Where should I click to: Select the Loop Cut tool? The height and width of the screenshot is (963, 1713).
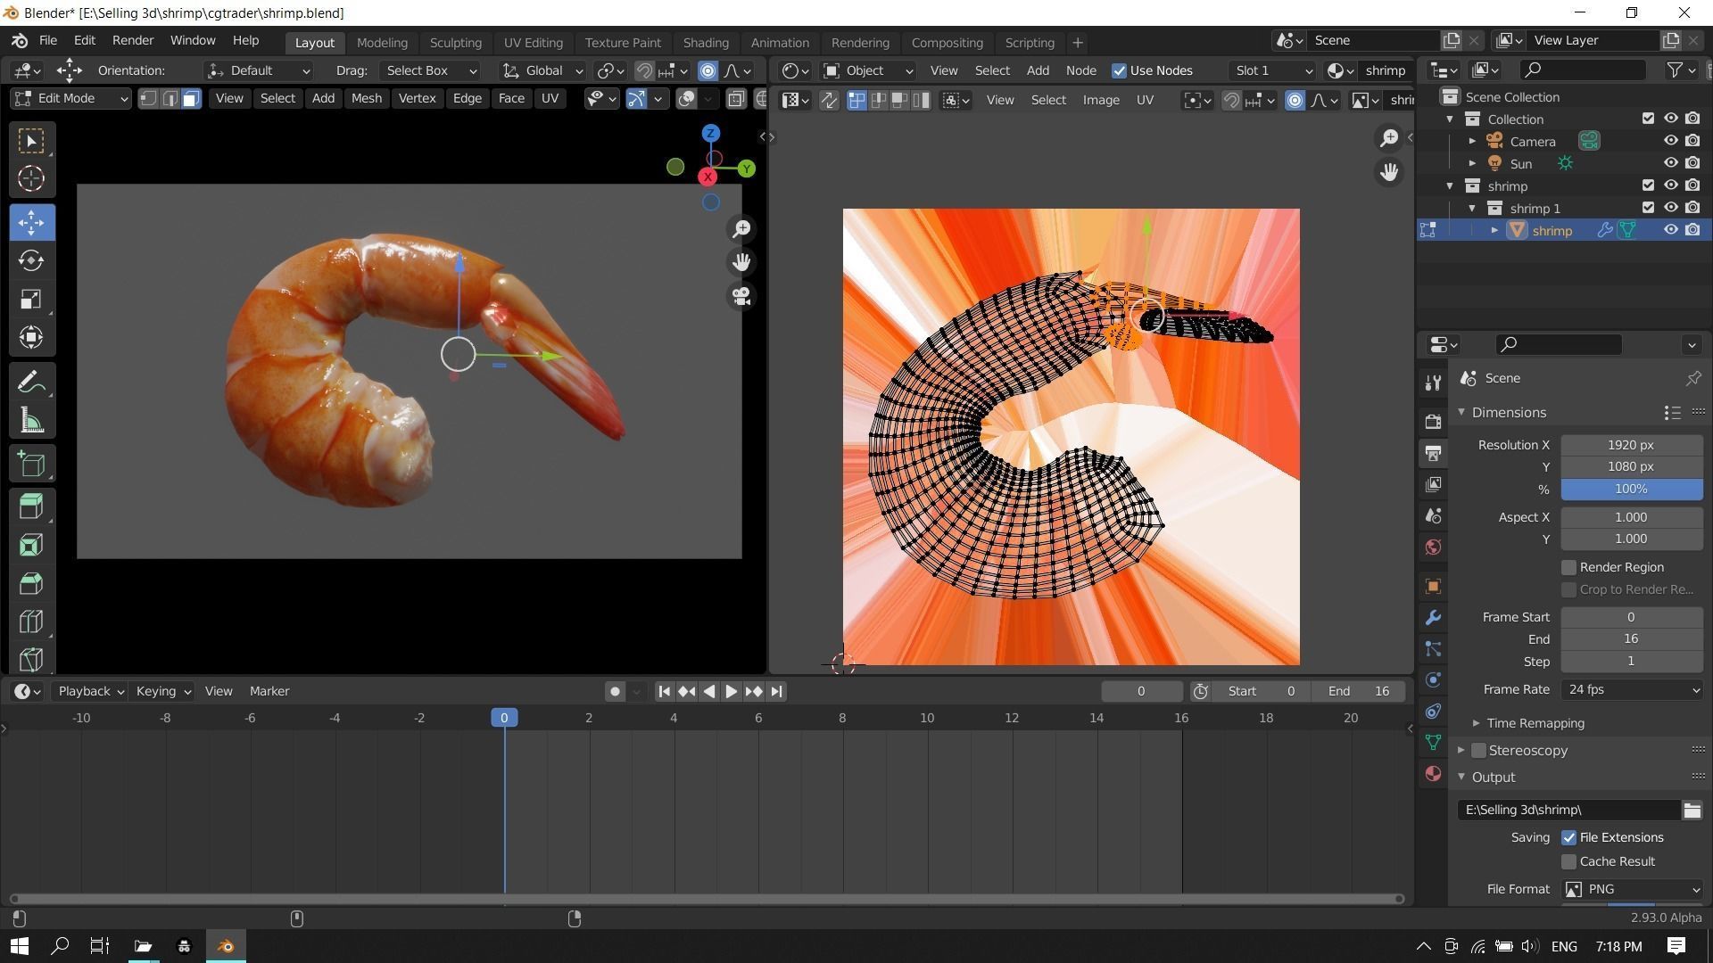pos(31,621)
